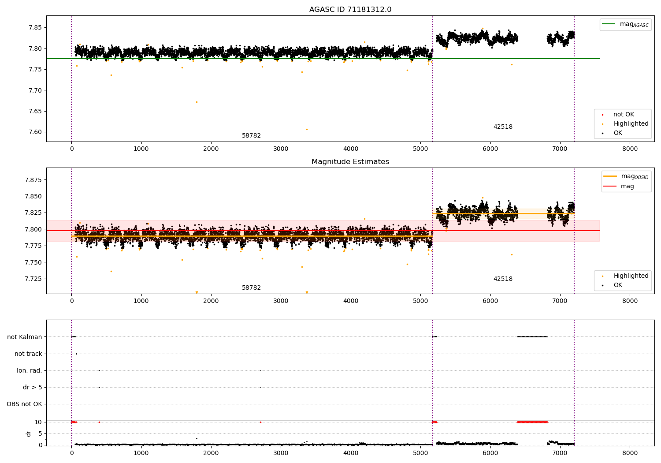Click the 7.875 y-axis tick in middle plot
Viewport: 661px width, 463px height.
tap(34, 180)
